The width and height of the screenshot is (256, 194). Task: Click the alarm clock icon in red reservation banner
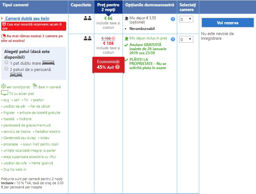[4, 24]
